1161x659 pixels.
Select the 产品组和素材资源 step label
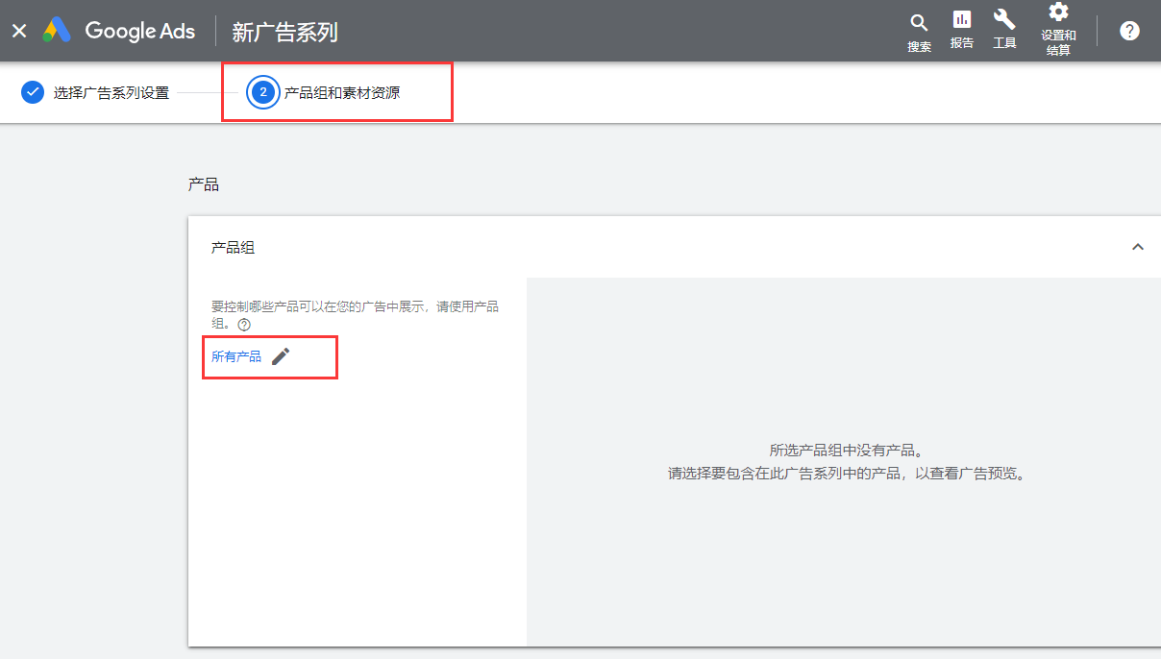pyautogui.click(x=341, y=93)
